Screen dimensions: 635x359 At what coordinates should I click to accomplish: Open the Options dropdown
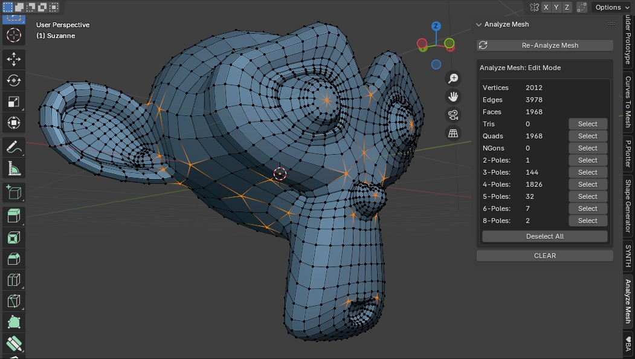(x=610, y=7)
